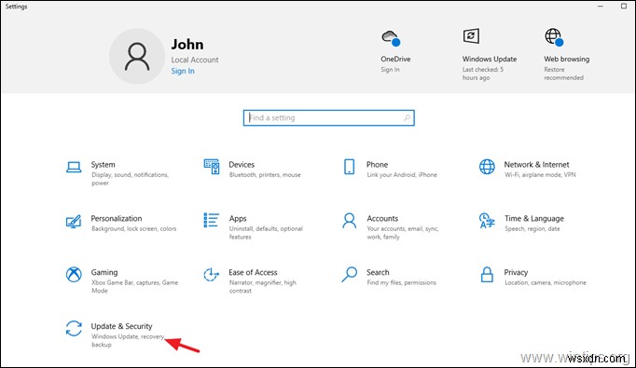Click the magnifier in the search box
This screenshot has width=636, height=368.
click(x=407, y=118)
